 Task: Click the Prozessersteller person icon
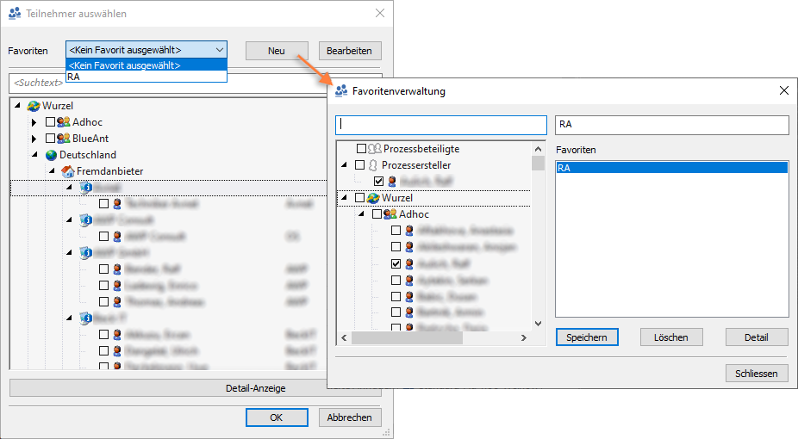tap(373, 165)
